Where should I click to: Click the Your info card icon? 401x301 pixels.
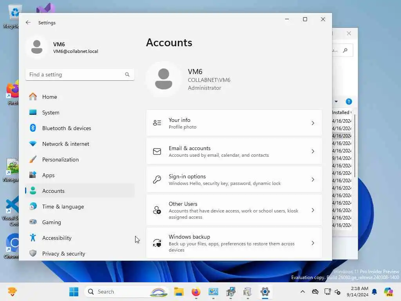(157, 123)
